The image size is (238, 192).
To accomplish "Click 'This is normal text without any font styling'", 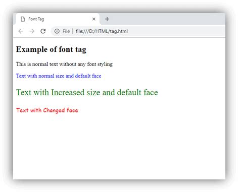I will pos(64,64).
